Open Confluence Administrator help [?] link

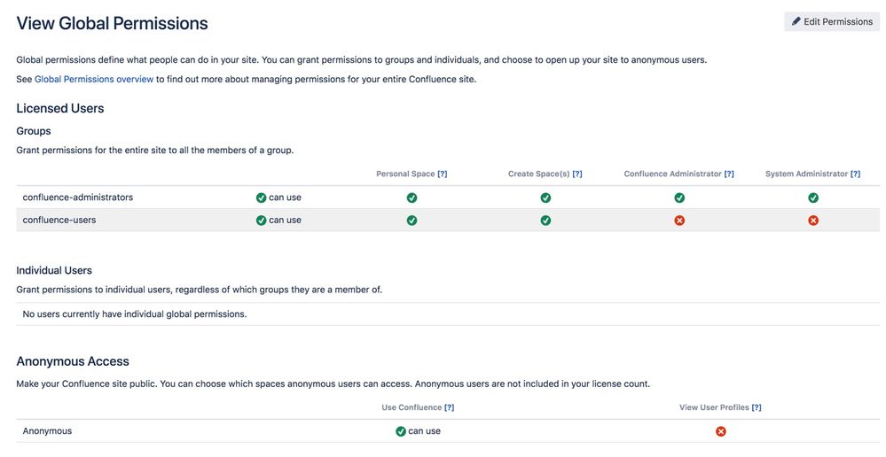pyautogui.click(x=729, y=174)
